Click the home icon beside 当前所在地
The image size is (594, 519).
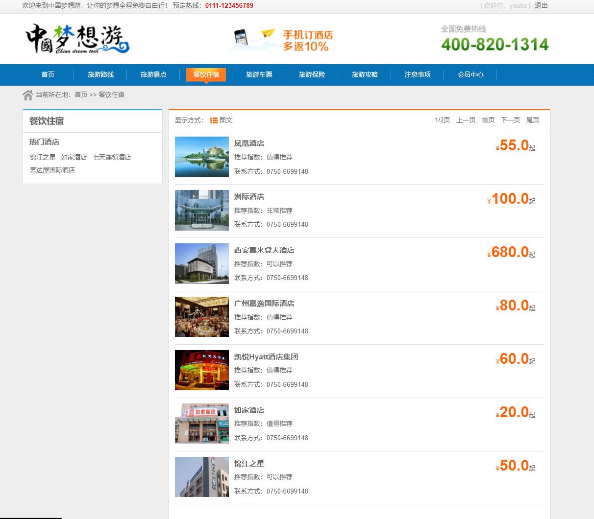(28, 94)
